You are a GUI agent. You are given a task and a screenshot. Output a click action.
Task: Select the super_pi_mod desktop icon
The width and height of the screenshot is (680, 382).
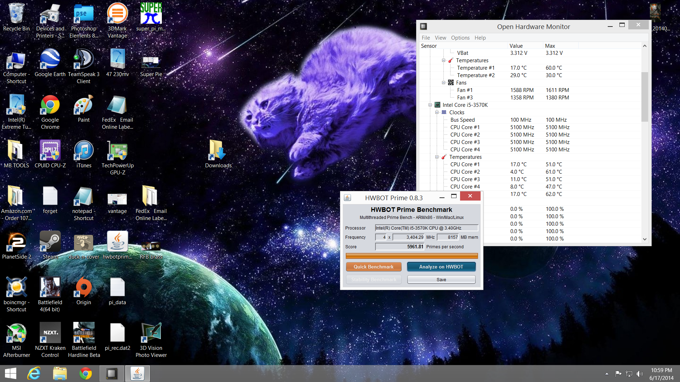tap(151, 17)
